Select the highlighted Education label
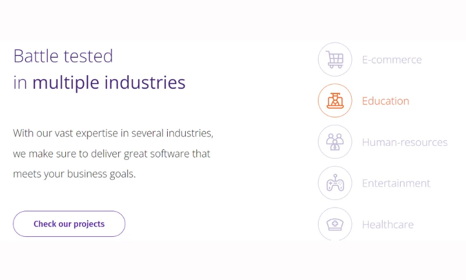Viewport: 466px width, 280px height. (386, 101)
